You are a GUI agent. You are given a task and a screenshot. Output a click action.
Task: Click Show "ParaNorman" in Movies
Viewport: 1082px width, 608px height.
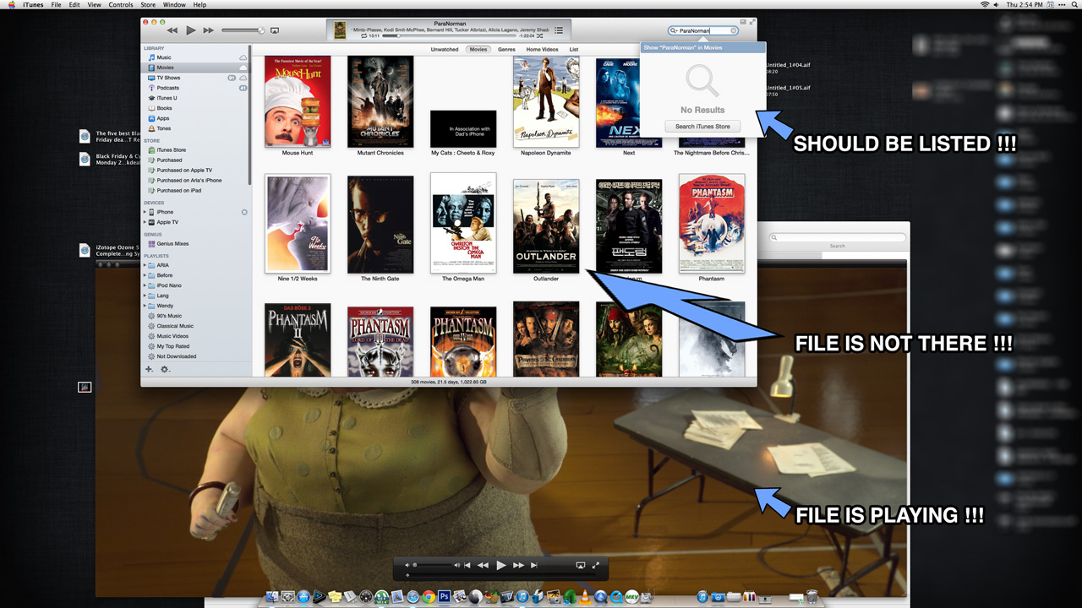click(702, 48)
